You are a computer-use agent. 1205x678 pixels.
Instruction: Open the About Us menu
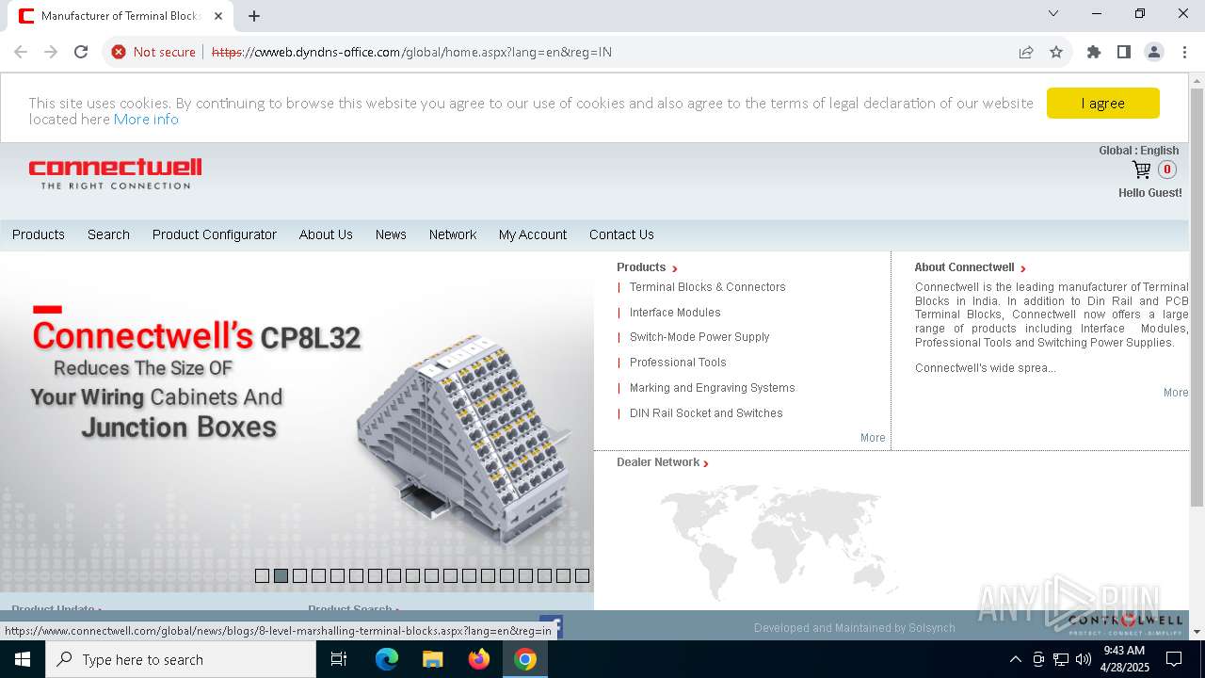pos(326,234)
